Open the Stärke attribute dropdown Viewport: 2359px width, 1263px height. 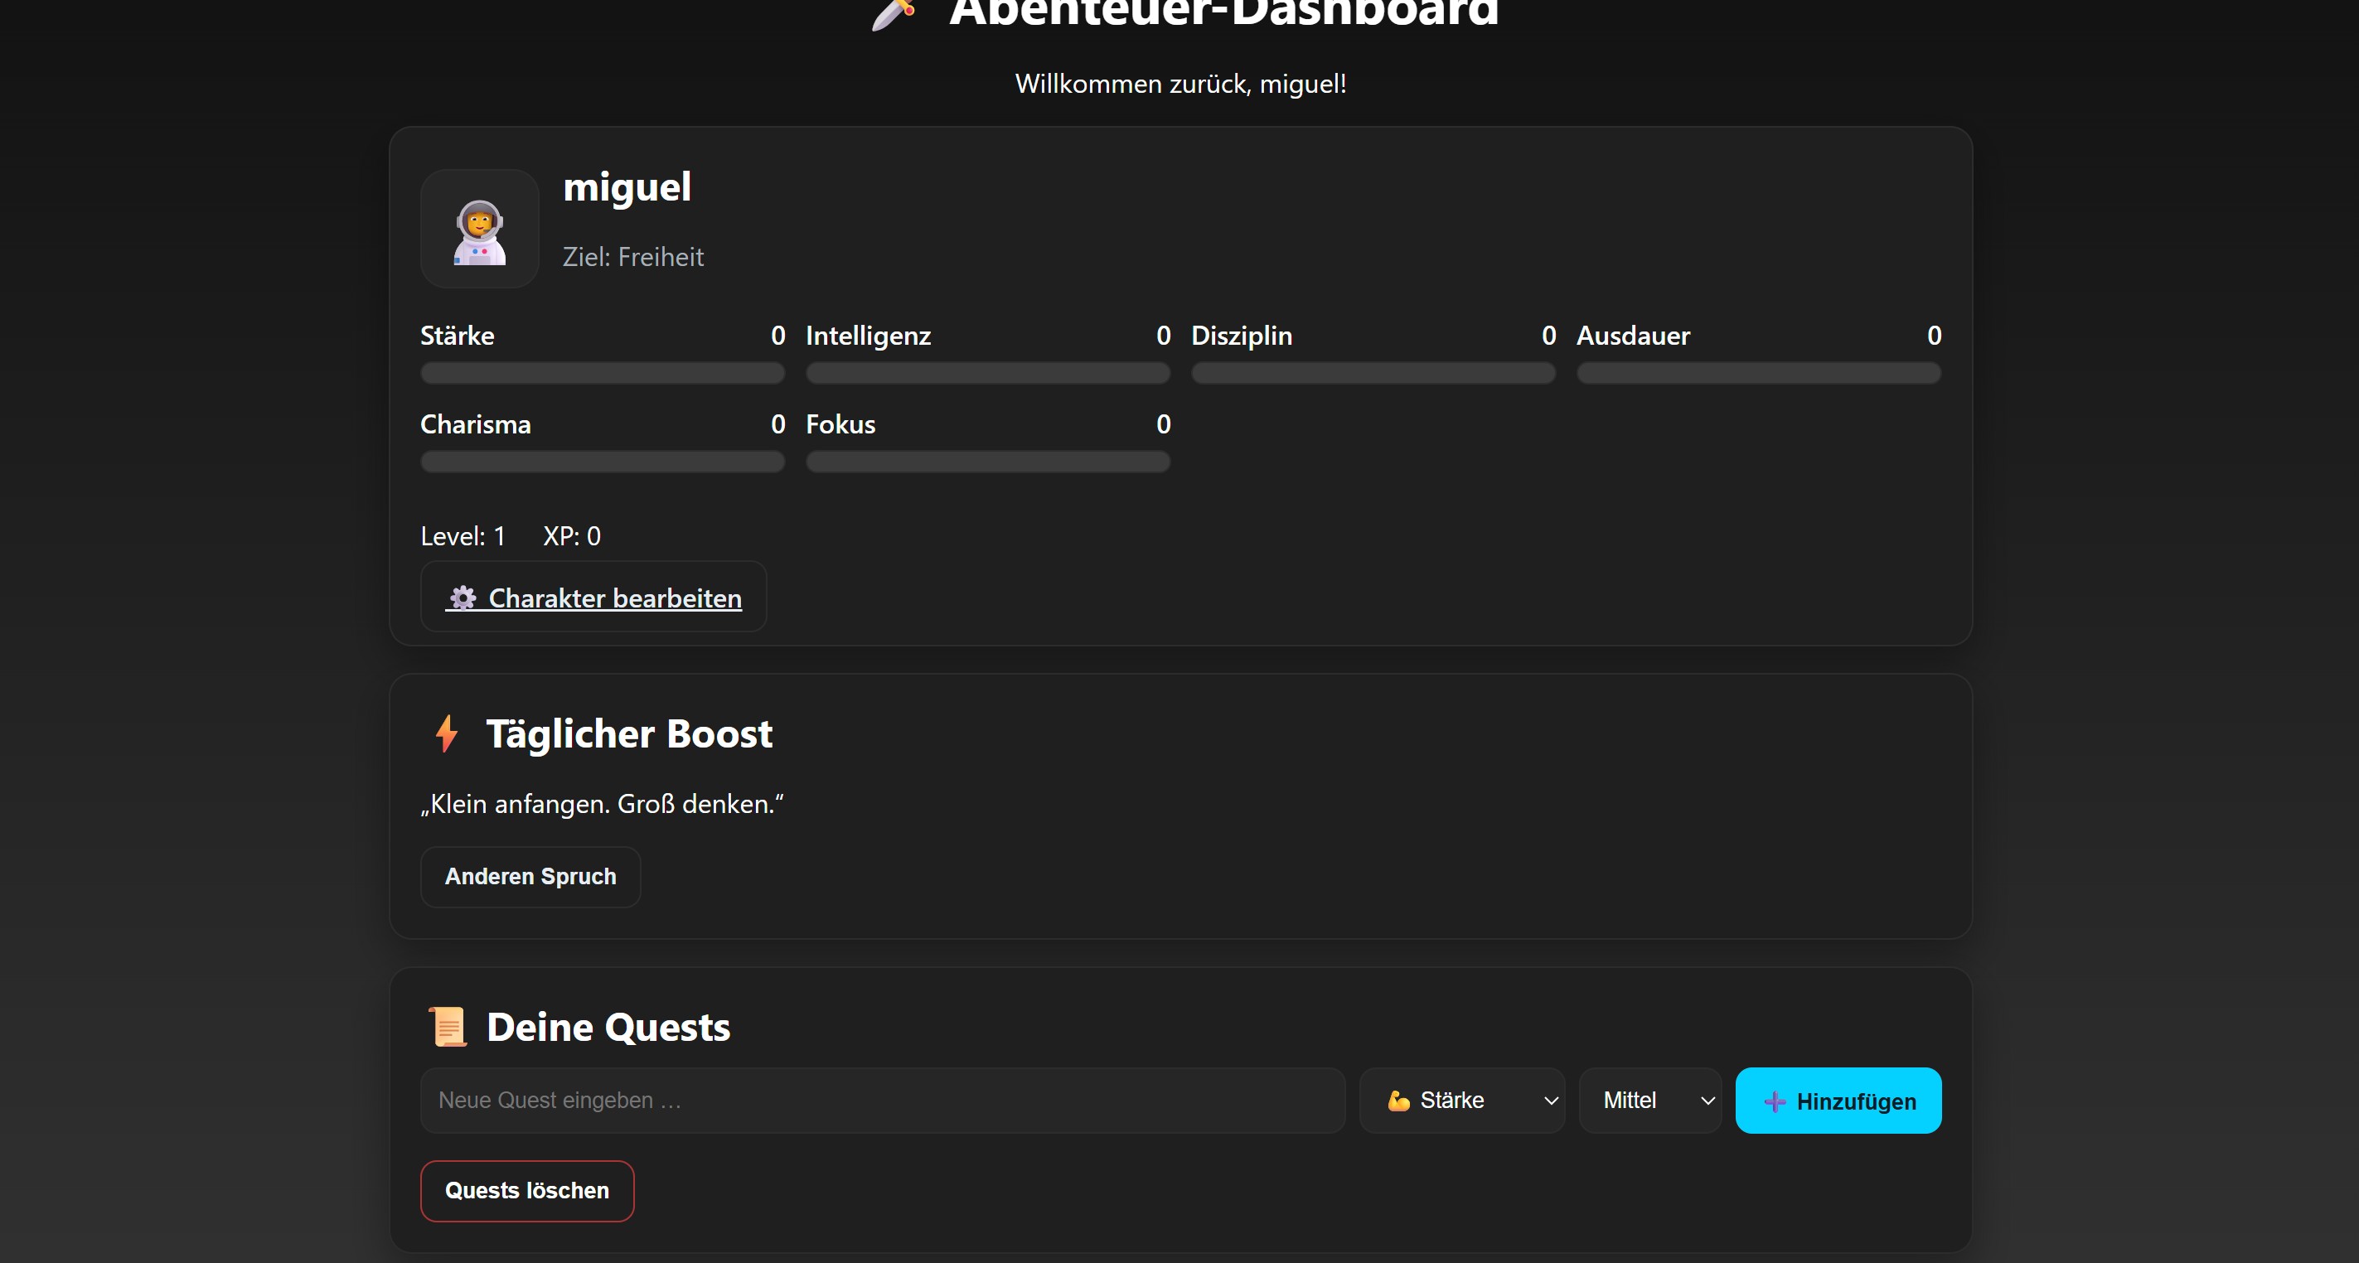point(1461,1100)
